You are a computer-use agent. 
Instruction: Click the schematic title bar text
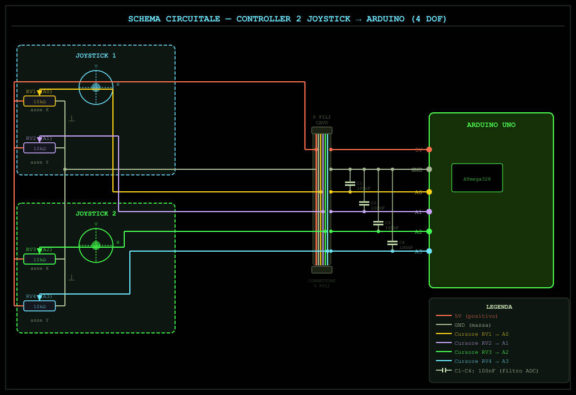click(x=288, y=18)
